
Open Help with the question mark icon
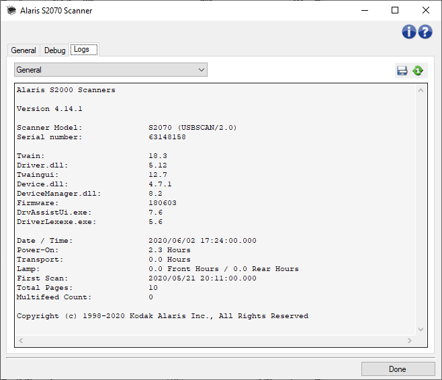(425, 32)
